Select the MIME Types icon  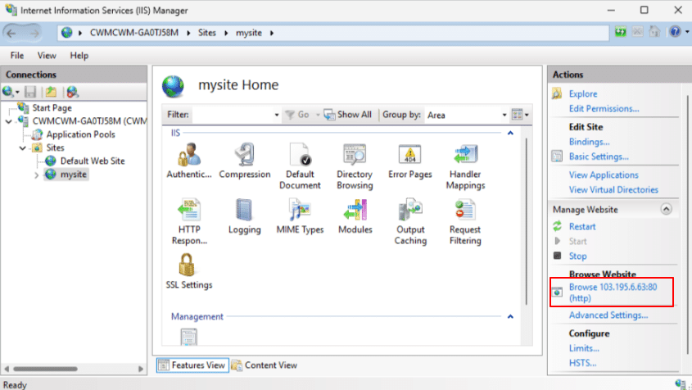coord(300,215)
